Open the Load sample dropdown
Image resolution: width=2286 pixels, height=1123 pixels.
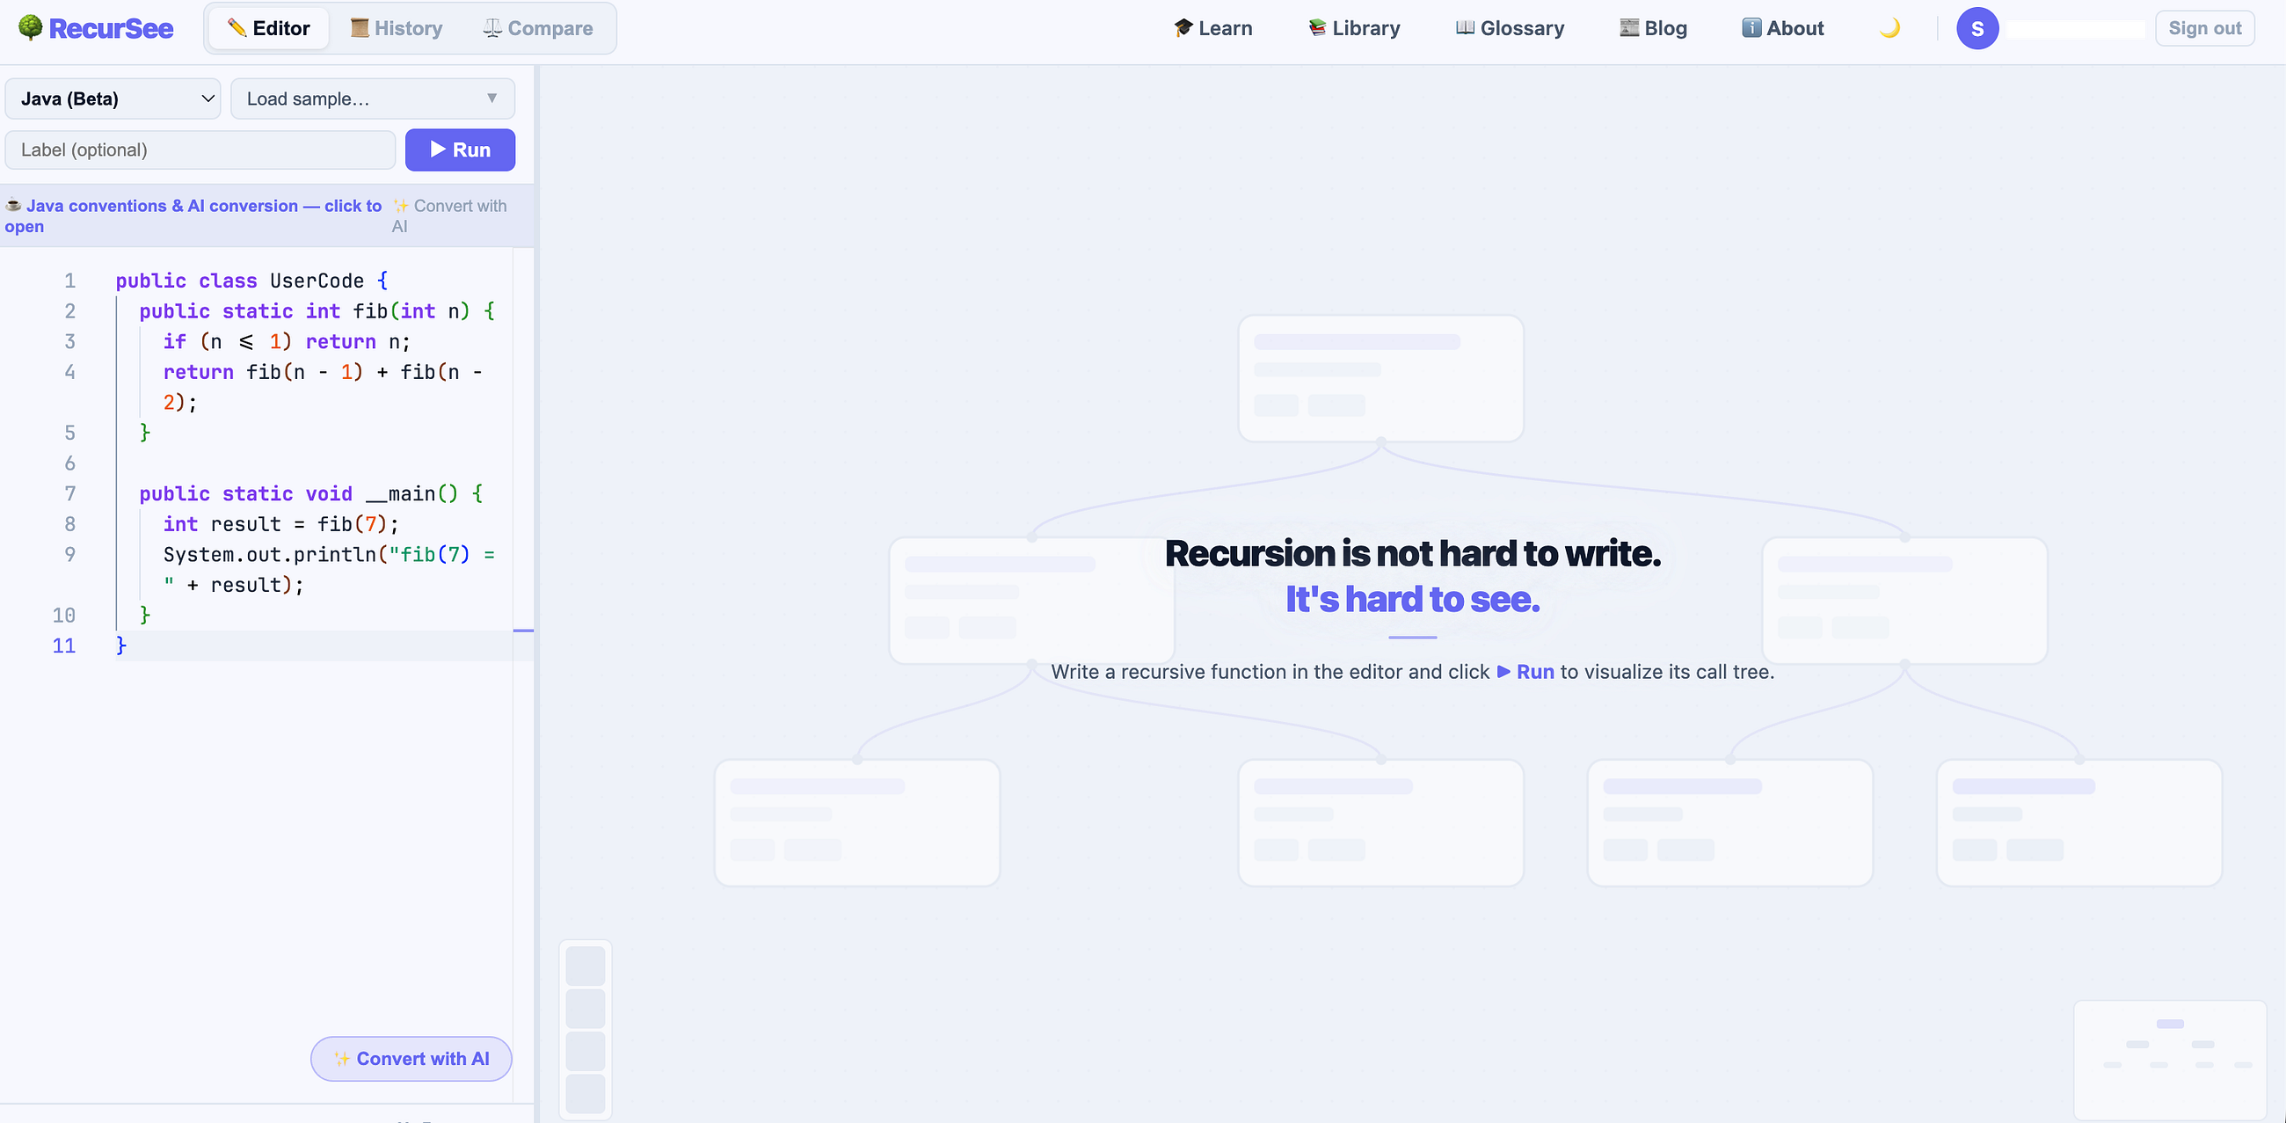coord(373,98)
